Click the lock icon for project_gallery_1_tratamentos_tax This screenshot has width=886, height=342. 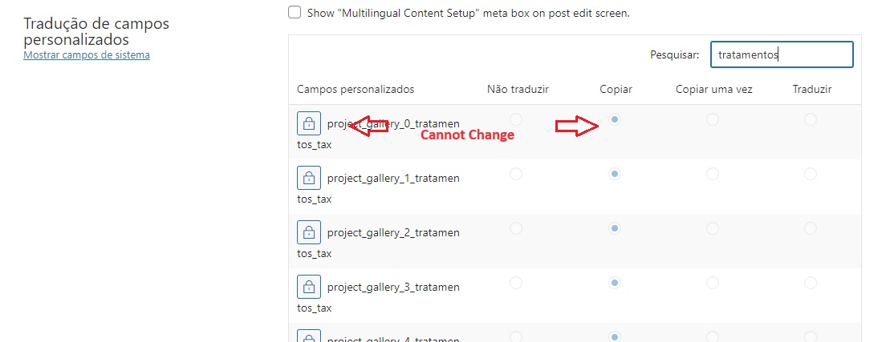coord(309,178)
